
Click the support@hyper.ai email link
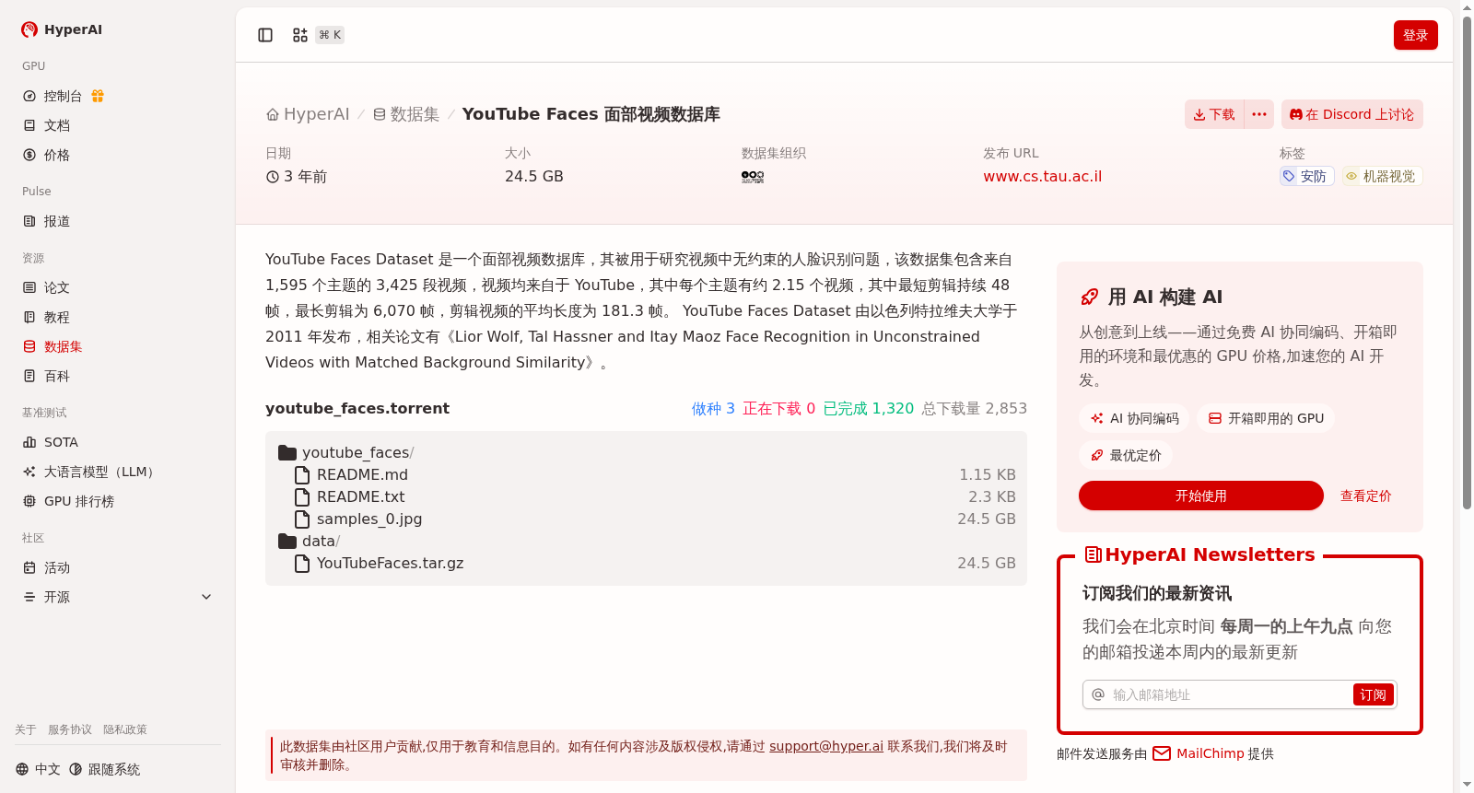click(826, 746)
